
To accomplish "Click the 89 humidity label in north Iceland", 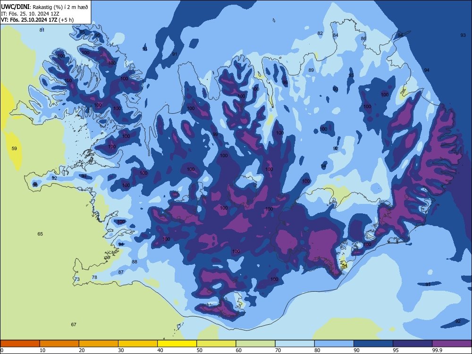I will tap(311, 70).
